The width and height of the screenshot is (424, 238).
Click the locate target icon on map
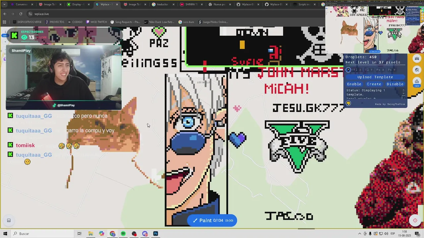[415, 220]
